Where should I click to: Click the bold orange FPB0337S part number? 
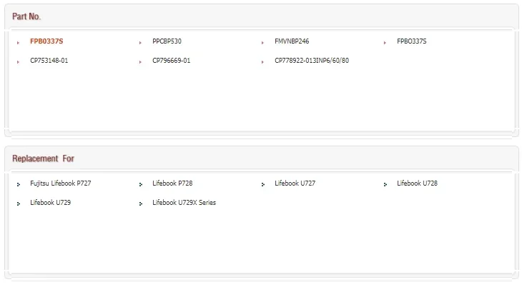pos(46,41)
